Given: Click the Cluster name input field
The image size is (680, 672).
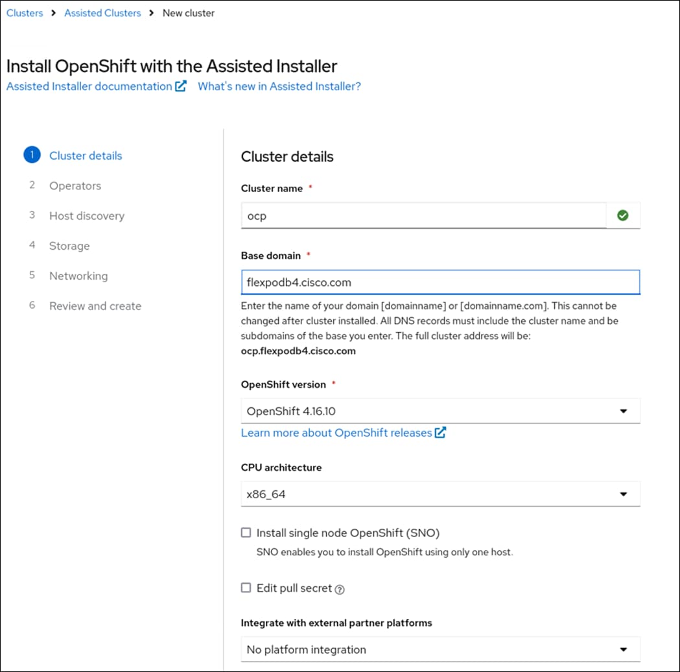Looking at the screenshot, I should point(423,216).
